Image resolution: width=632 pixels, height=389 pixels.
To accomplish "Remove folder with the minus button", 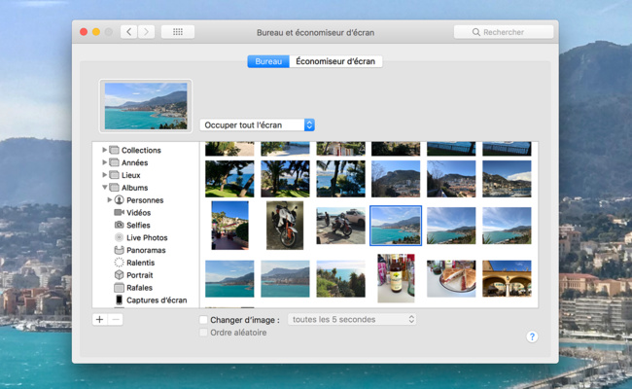I will coord(116,320).
